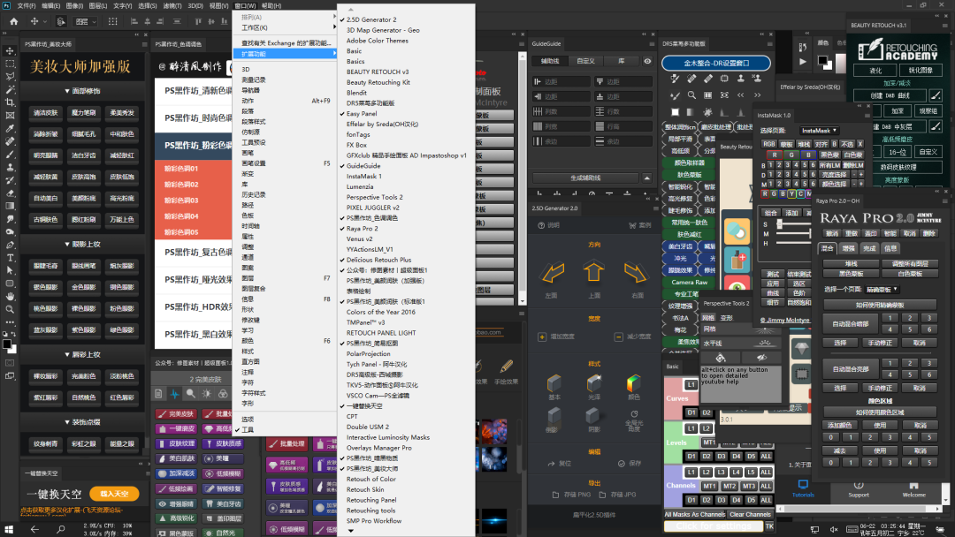Click the 生成辅助线 button
The height and width of the screenshot is (537, 955).
[585, 178]
